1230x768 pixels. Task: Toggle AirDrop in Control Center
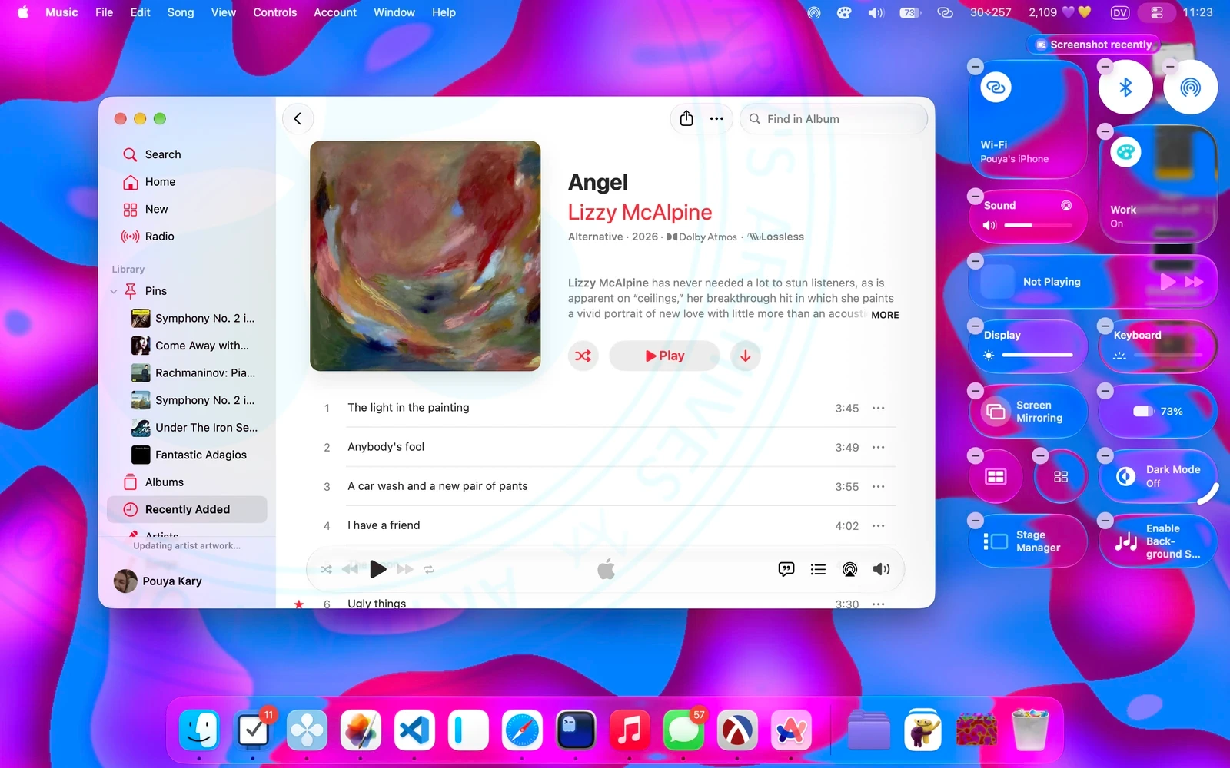[1190, 88]
